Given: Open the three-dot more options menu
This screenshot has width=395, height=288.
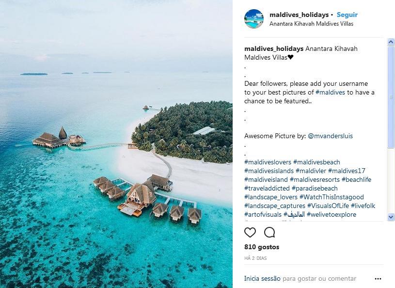Looking at the screenshot, I should [378, 279].
